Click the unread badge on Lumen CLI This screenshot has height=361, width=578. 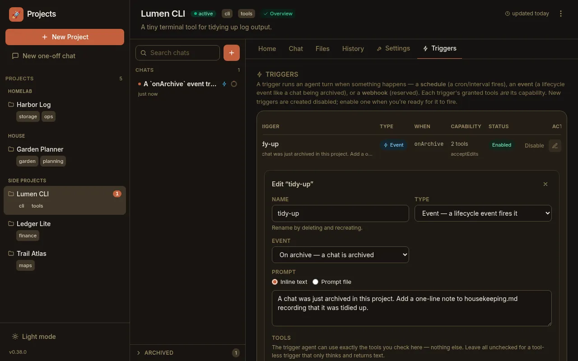(x=117, y=194)
